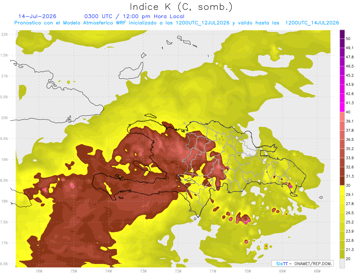The width and height of the screenshot is (356, 275).
Task: Select the "18N" latitude axis label
Action: [x=5, y=201]
